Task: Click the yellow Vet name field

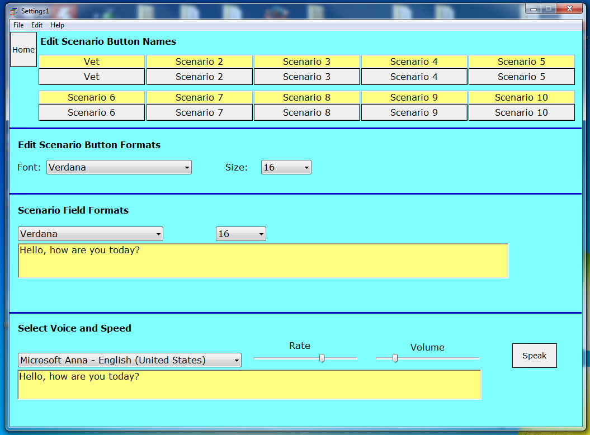Action: (x=91, y=62)
